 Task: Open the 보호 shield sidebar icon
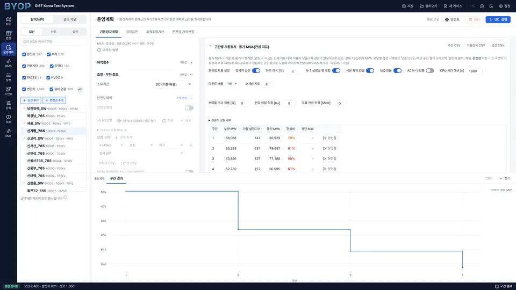pos(8,119)
